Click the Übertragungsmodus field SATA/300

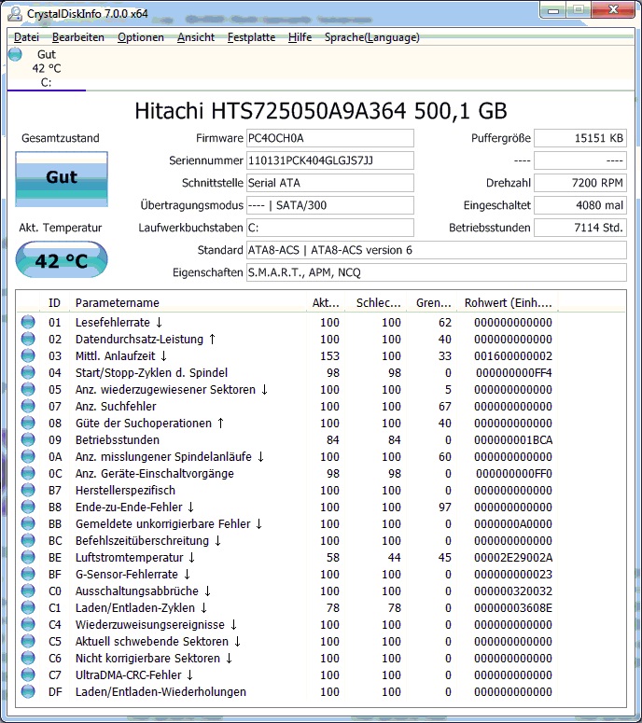329,205
